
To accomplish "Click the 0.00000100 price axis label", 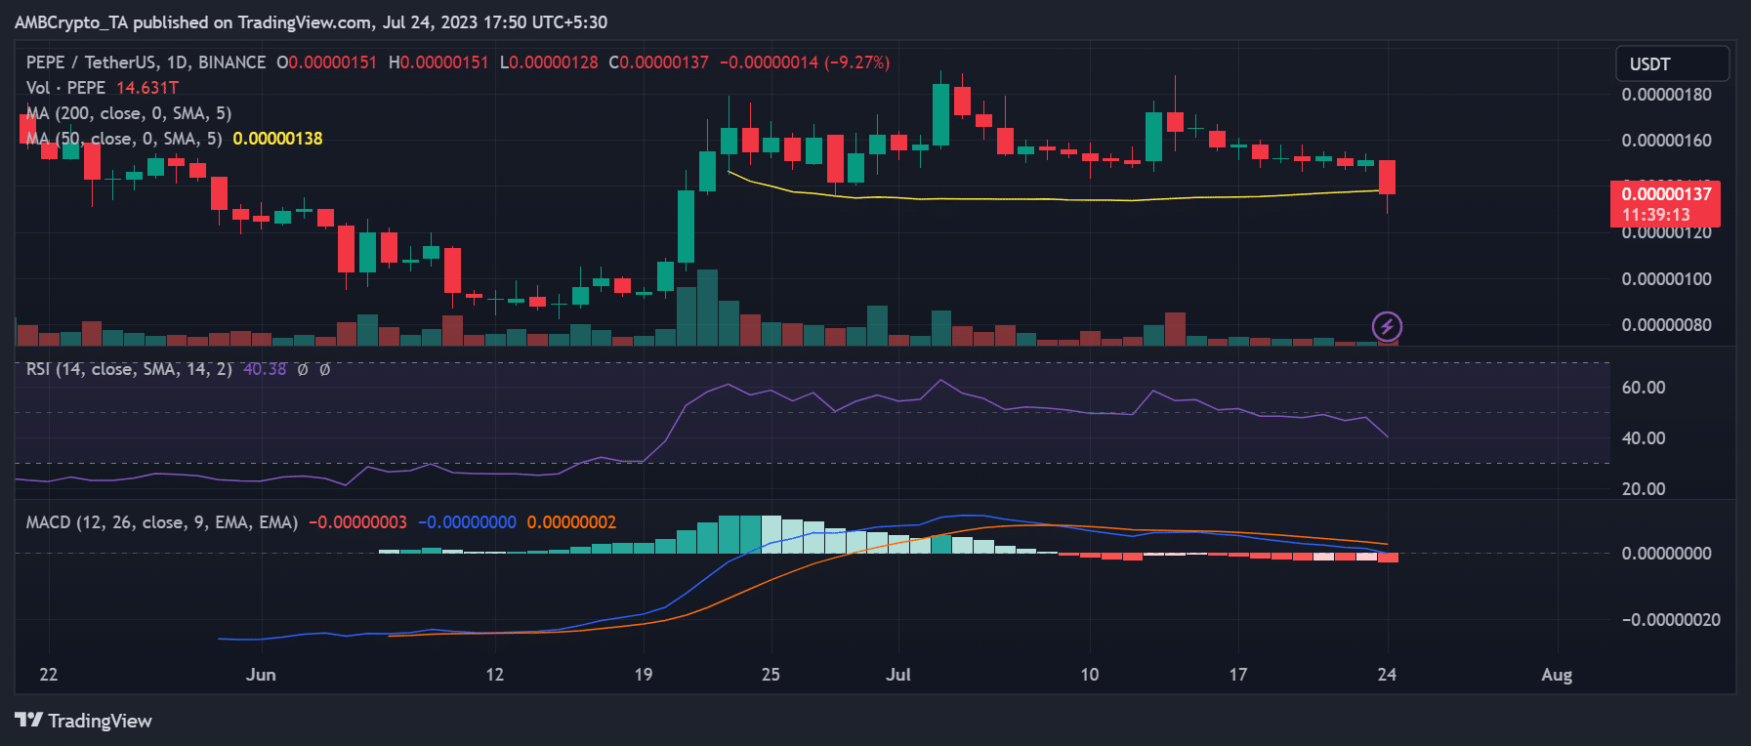I will tap(1666, 279).
